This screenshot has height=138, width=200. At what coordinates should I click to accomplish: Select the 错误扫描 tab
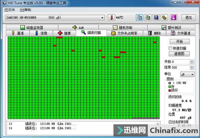[91, 33]
